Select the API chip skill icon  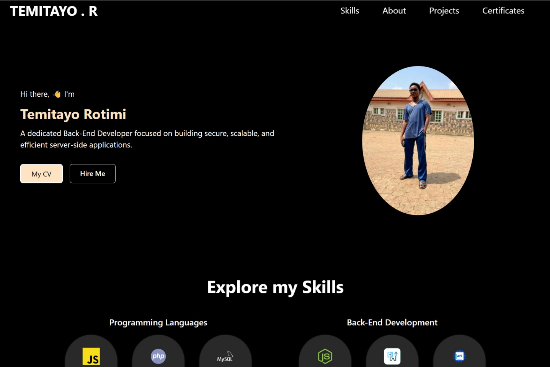pos(459,356)
